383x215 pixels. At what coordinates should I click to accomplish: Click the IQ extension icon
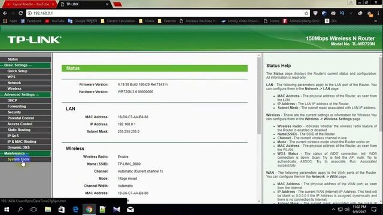click(342, 13)
